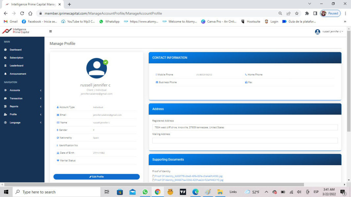
Task: Open WhatsApp from the Windows taskbar
Action: click(145, 192)
